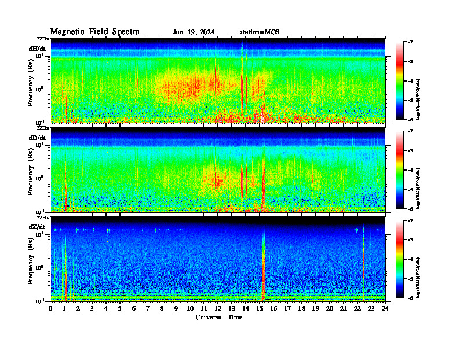The height and width of the screenshot is (354, 459).
Task: Click the 12 hour tick label on time axis
Action: (218, 309)
